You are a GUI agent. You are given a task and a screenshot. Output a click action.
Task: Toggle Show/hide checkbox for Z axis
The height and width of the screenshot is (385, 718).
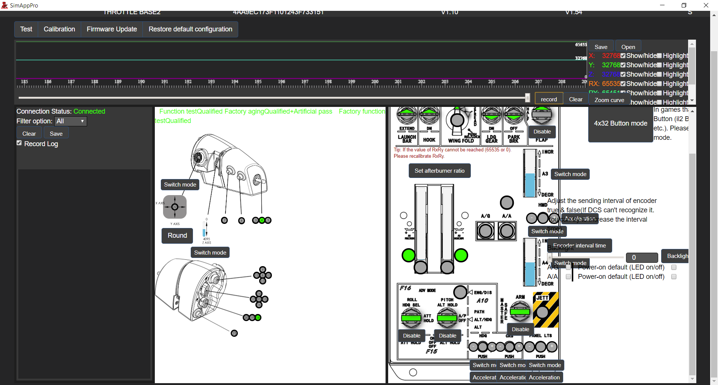623,74
